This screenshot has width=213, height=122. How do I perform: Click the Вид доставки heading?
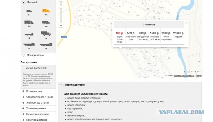(x=29, y=62)
